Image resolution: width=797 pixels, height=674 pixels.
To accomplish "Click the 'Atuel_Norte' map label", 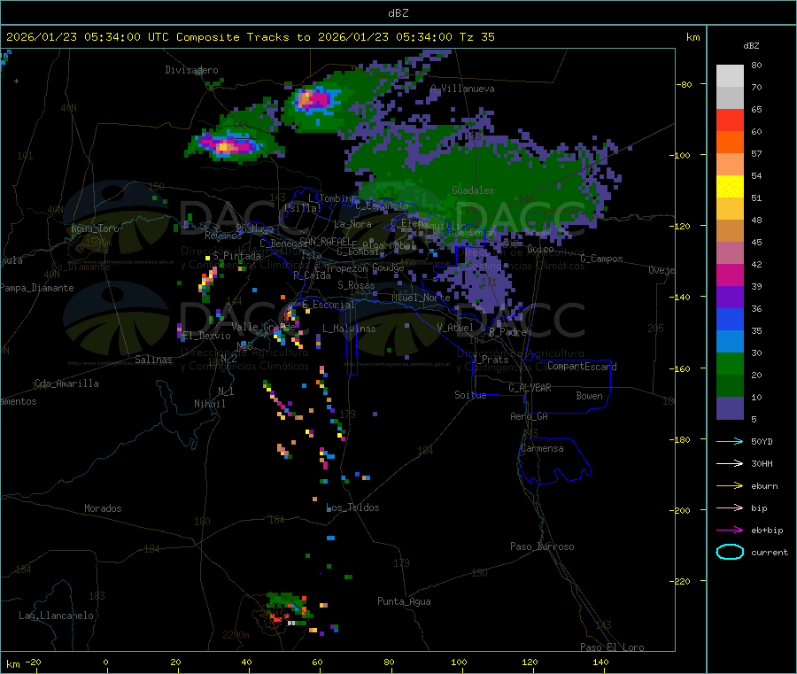I will [x=421, y=298].
